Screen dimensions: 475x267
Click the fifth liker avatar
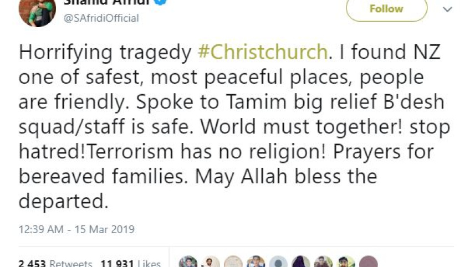click(x=278, y=263)
